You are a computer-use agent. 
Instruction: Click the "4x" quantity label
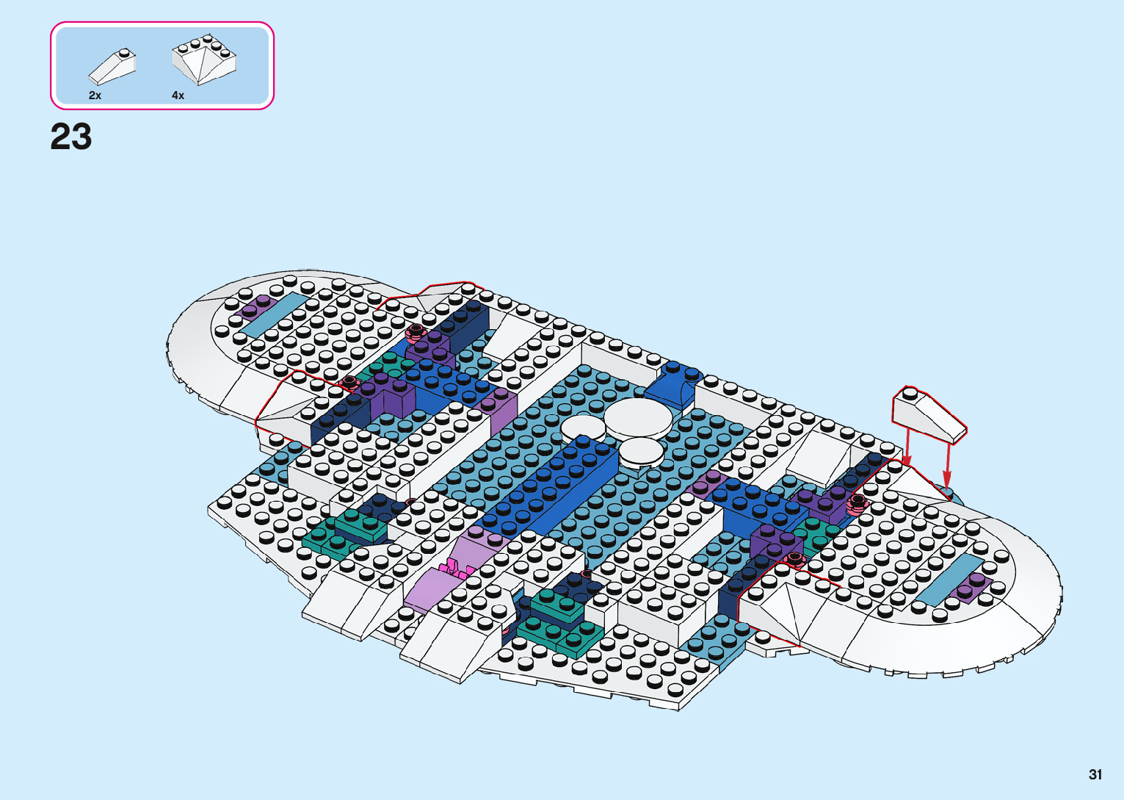[178, 96]
